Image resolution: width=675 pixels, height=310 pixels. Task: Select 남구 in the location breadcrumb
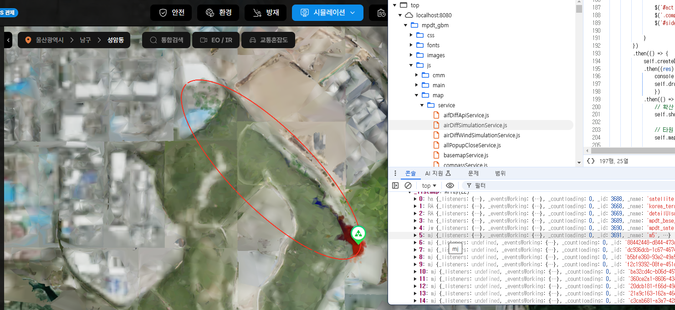[x=85, y=40]
